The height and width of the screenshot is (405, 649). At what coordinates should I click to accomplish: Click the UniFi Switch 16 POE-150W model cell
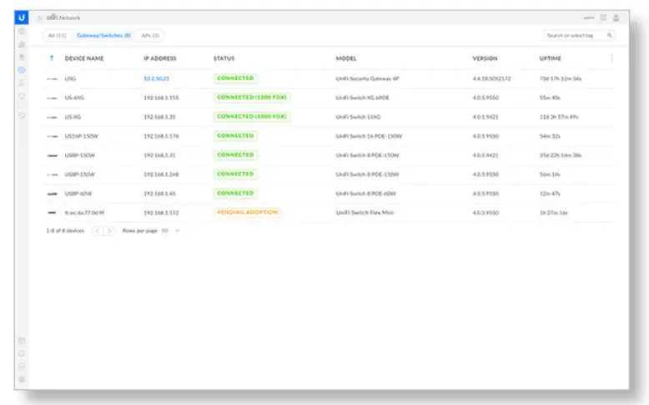[369, 136]
